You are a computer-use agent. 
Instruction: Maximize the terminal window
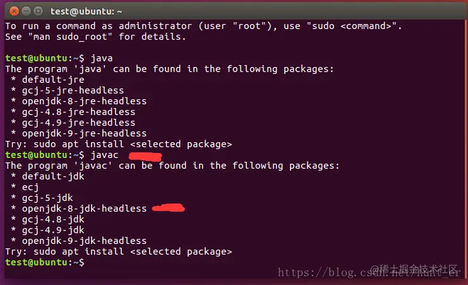[38, 11]
